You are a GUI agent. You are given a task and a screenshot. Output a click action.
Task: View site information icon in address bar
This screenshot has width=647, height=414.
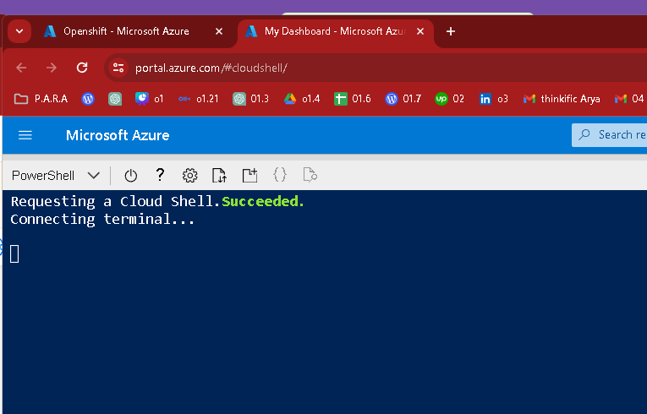(118, 68)
